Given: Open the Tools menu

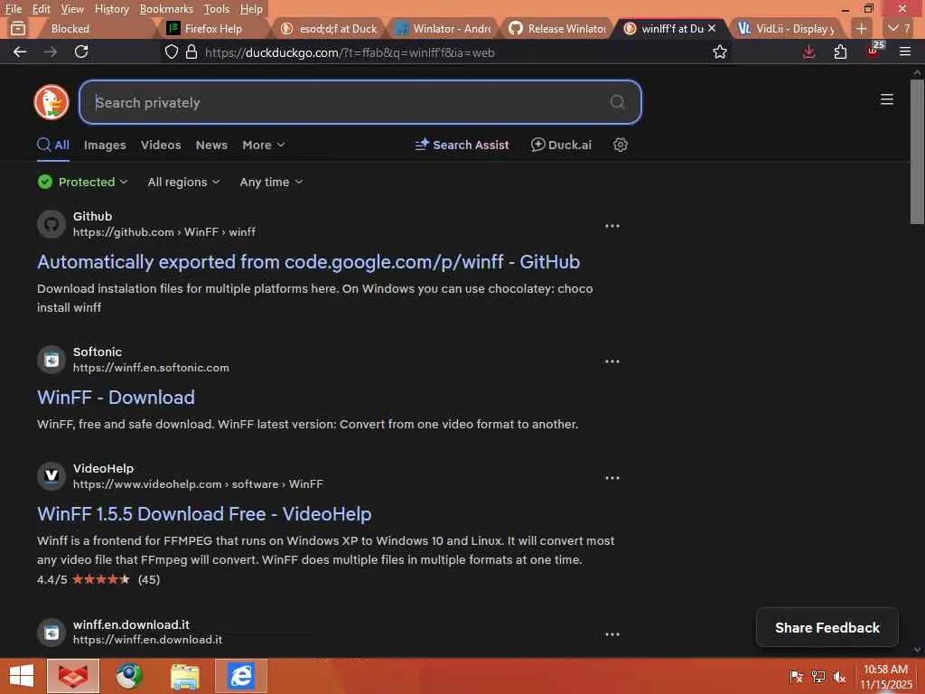Looking at the screenshot, I should 217,9.
